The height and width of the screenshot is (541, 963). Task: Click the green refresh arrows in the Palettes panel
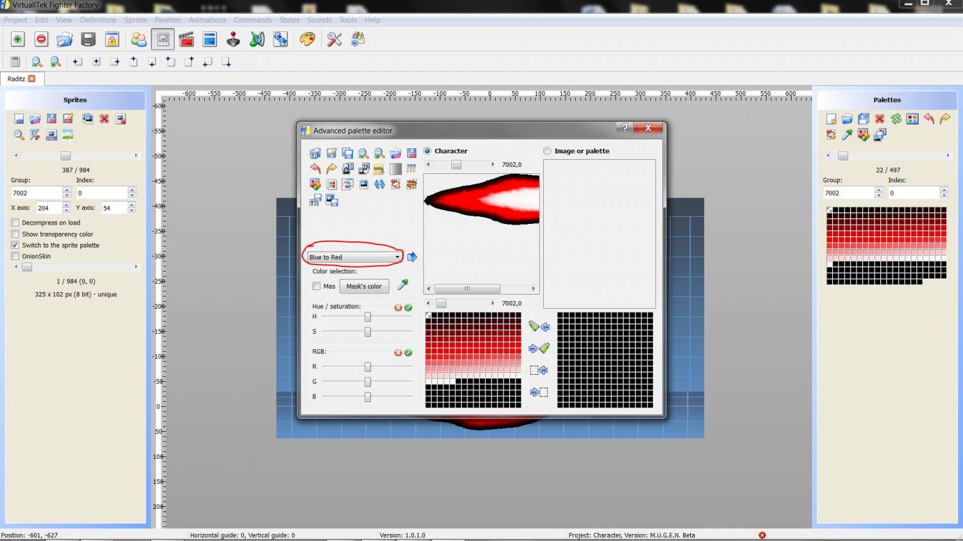pos(896,119)
